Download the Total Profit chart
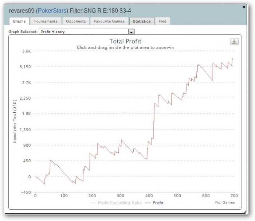Screen dimensions: 255x221 click(234, 42)
